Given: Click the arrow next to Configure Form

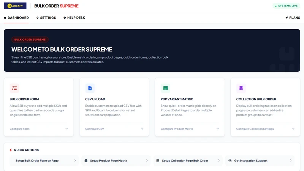Looking at the screenshot, I should coord(66,128).
